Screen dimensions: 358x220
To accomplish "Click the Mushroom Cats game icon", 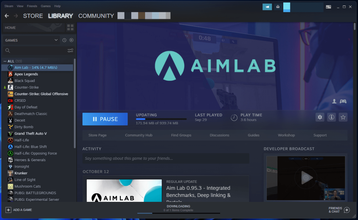I will (10, 186).
